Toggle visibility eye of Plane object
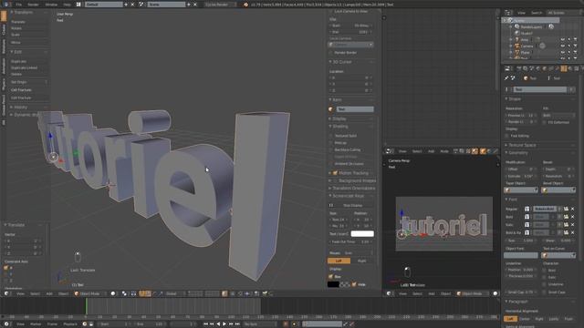 (x=563, y=53)
